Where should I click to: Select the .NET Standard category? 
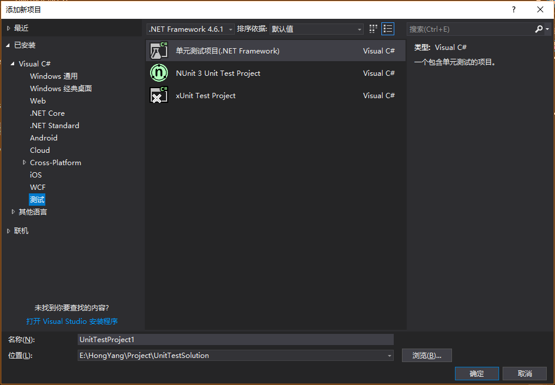click(55, 126)
